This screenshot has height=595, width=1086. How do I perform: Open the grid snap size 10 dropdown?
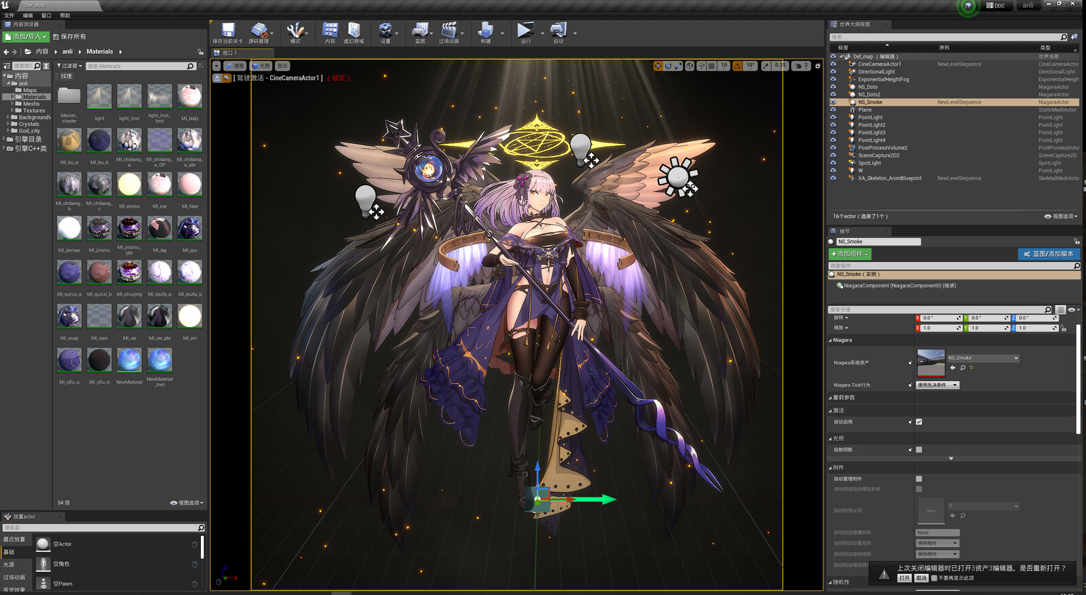point(724,66)
